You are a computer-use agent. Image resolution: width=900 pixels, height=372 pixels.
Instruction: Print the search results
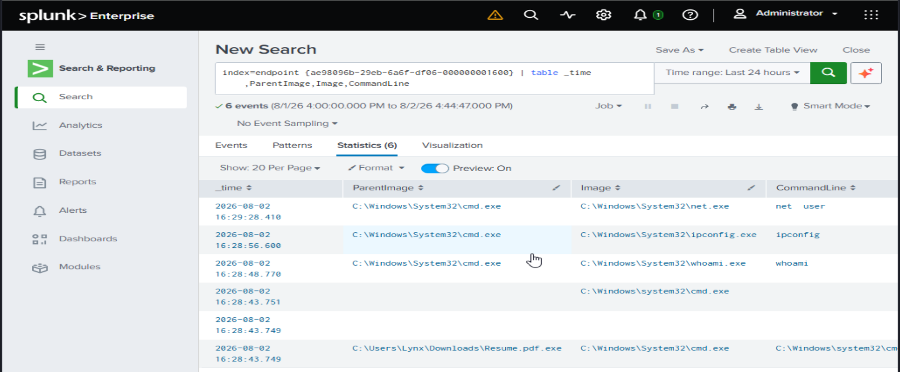(x=732, y=106)
